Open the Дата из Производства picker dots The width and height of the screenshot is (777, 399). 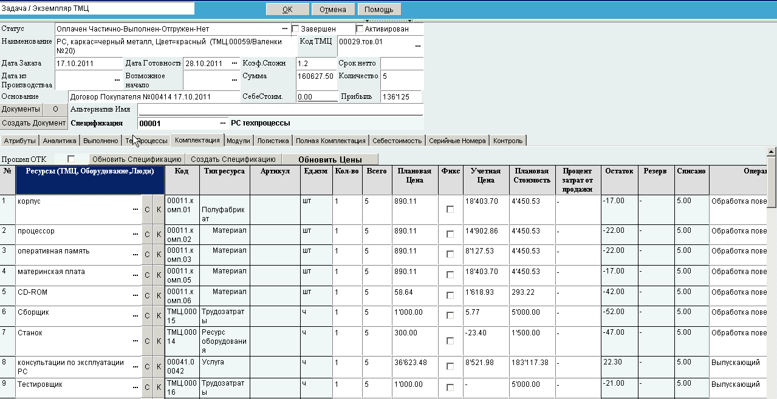[117, 80]
